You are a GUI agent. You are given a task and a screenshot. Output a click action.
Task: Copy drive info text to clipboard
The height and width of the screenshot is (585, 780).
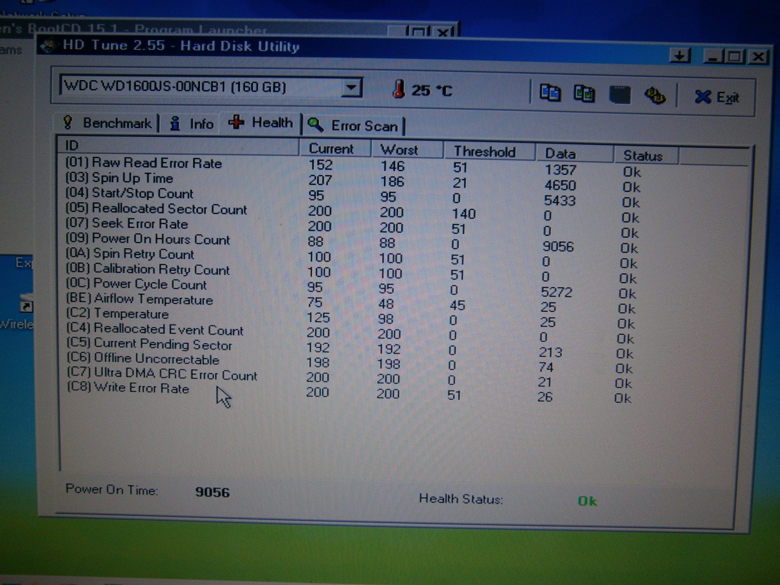tap(550, 93)
